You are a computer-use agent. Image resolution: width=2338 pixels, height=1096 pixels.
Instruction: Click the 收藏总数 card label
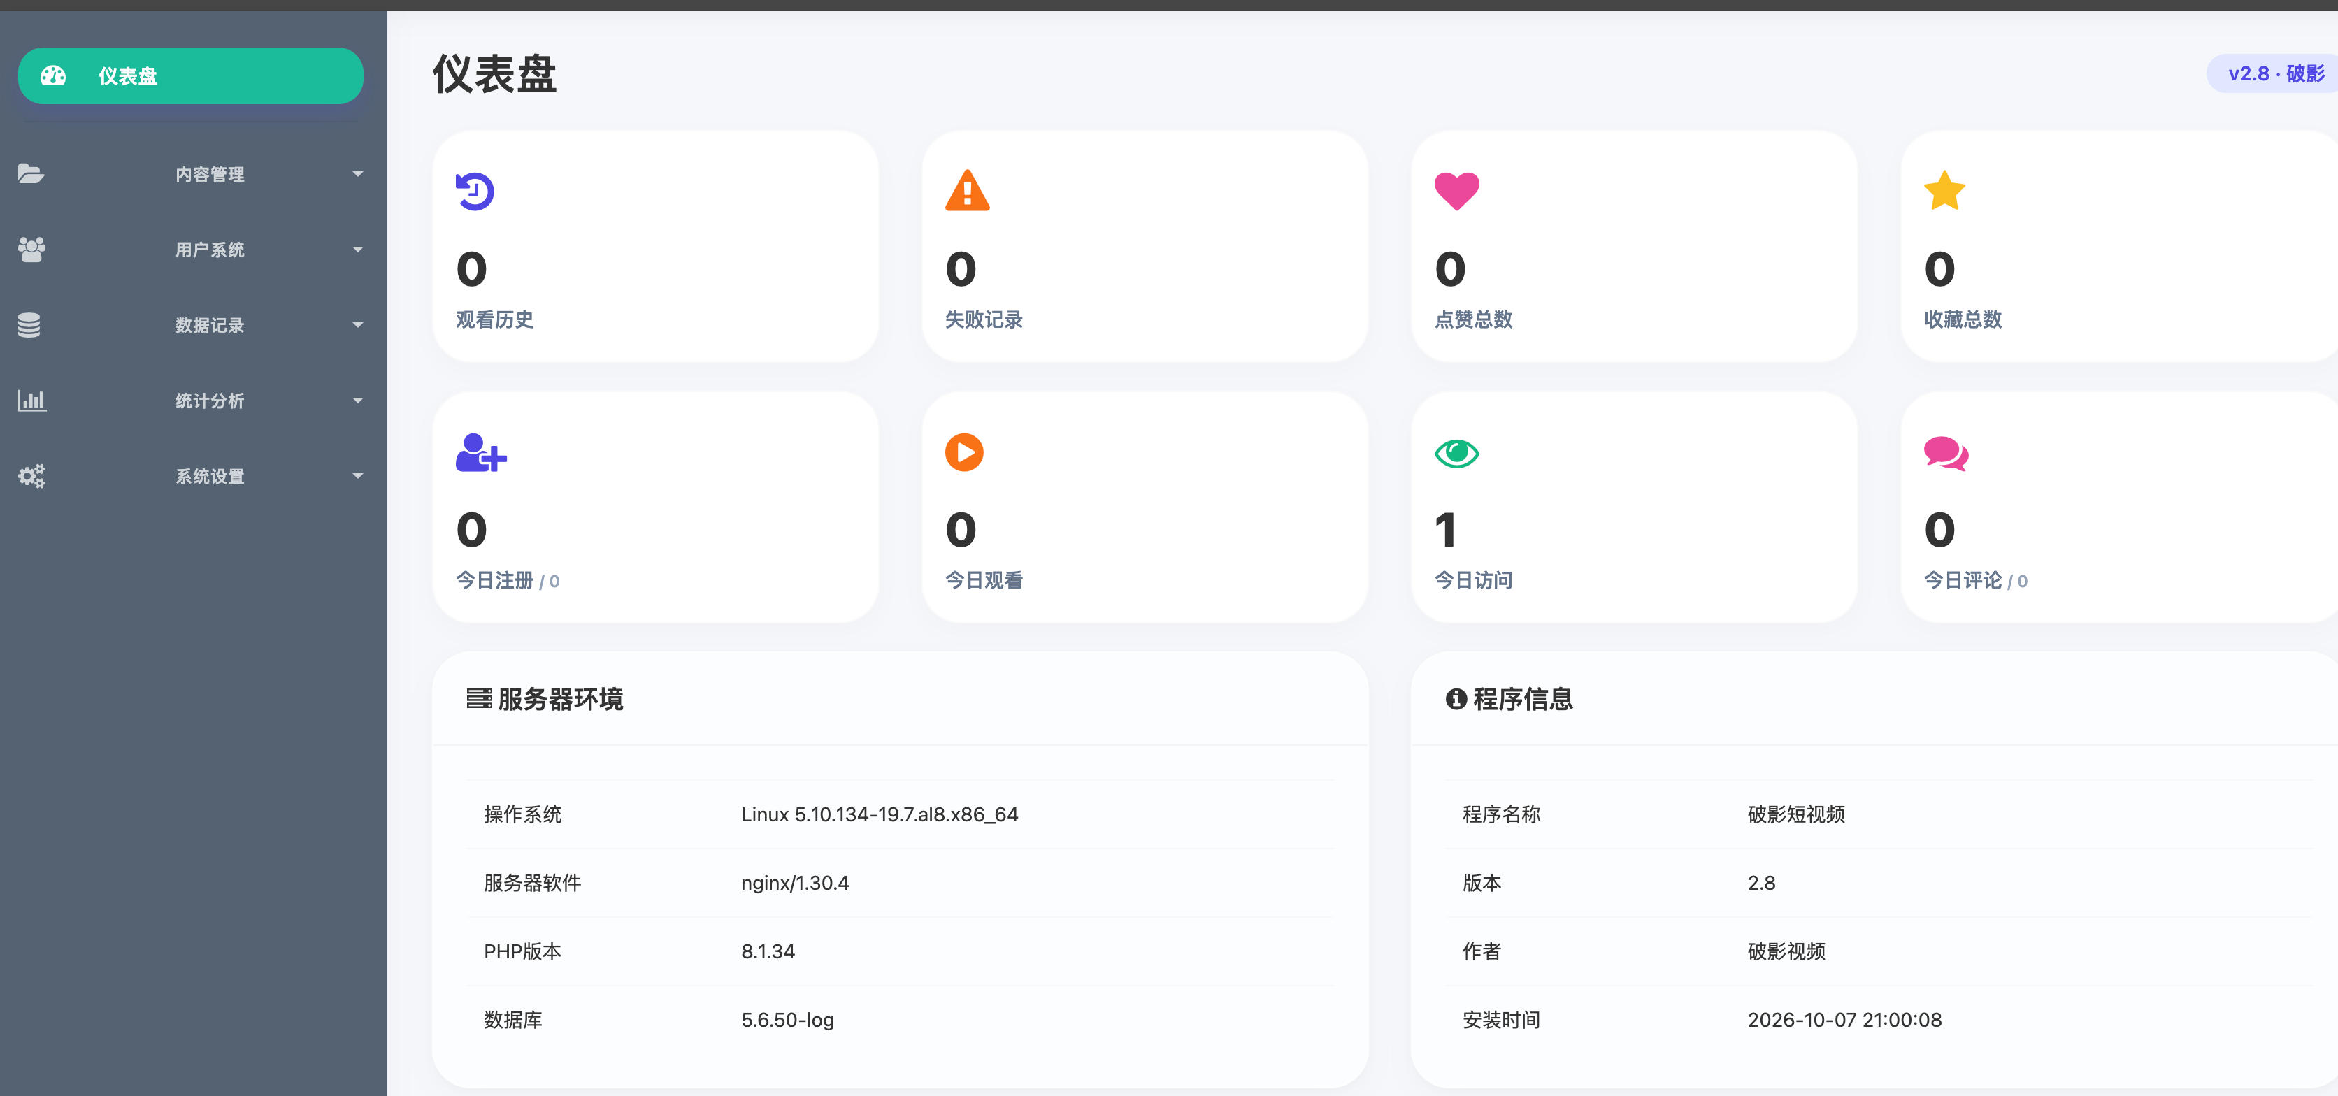(x=1963, y=319)
